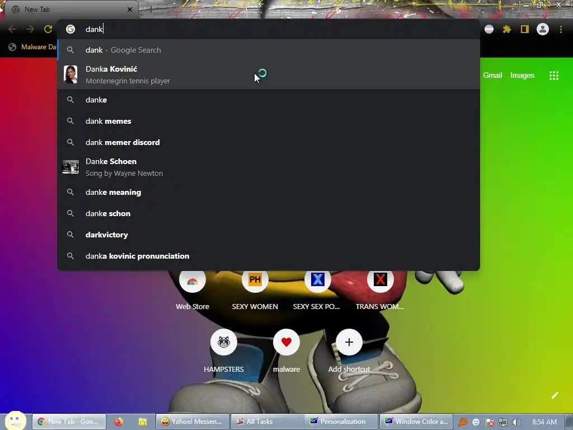
Task: Click the Images link
Action: pos(522,76)
